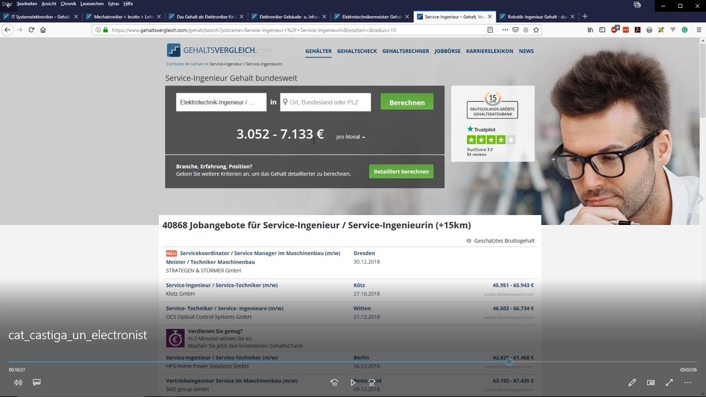The image size is (706, 397).
Task: Open the Chronik menu
Action: point(68,4)
